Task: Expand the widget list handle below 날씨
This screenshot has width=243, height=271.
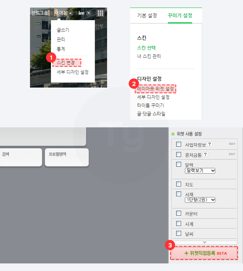Action: click(205, 243)
